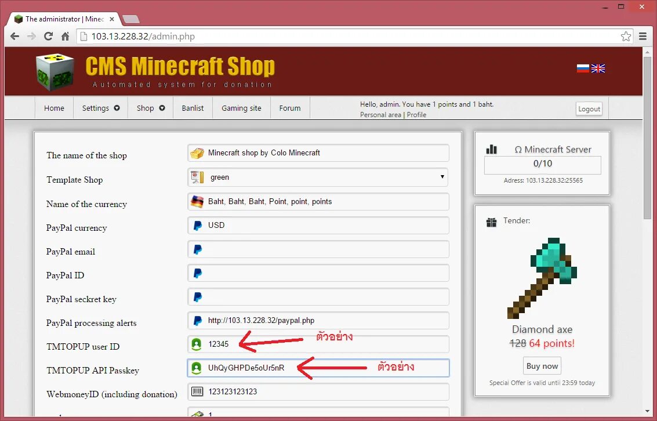This screenshot has height=421, width=657.
Task: Click the Logout button
Action: click(x=589, y=109)
